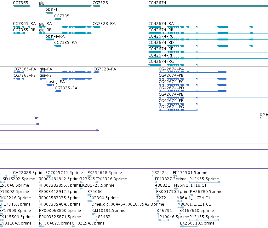
Task: Select RH26780.5prime feature
Action: 191,195
